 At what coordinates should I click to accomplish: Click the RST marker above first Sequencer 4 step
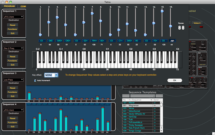(x=29, y=104)
